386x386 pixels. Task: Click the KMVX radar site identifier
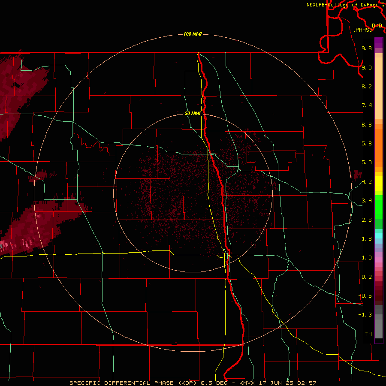[x=247, y=383]
